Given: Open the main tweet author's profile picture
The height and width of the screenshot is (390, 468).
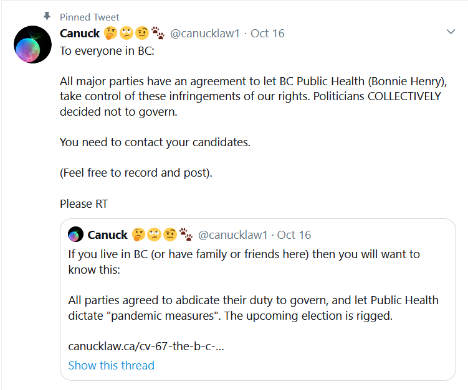Looking at the screenshot, I should click(x=32, y=45).
